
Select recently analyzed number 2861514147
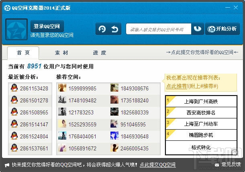tap(34, 124)
